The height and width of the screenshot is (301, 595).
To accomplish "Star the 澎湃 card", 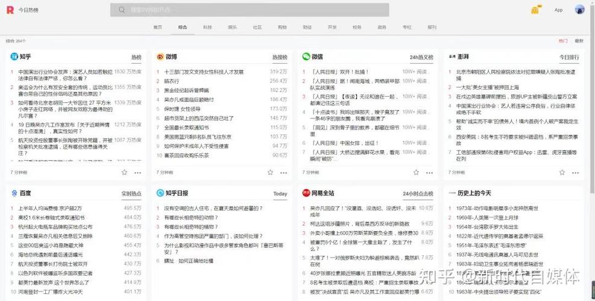I will [562, 172].
